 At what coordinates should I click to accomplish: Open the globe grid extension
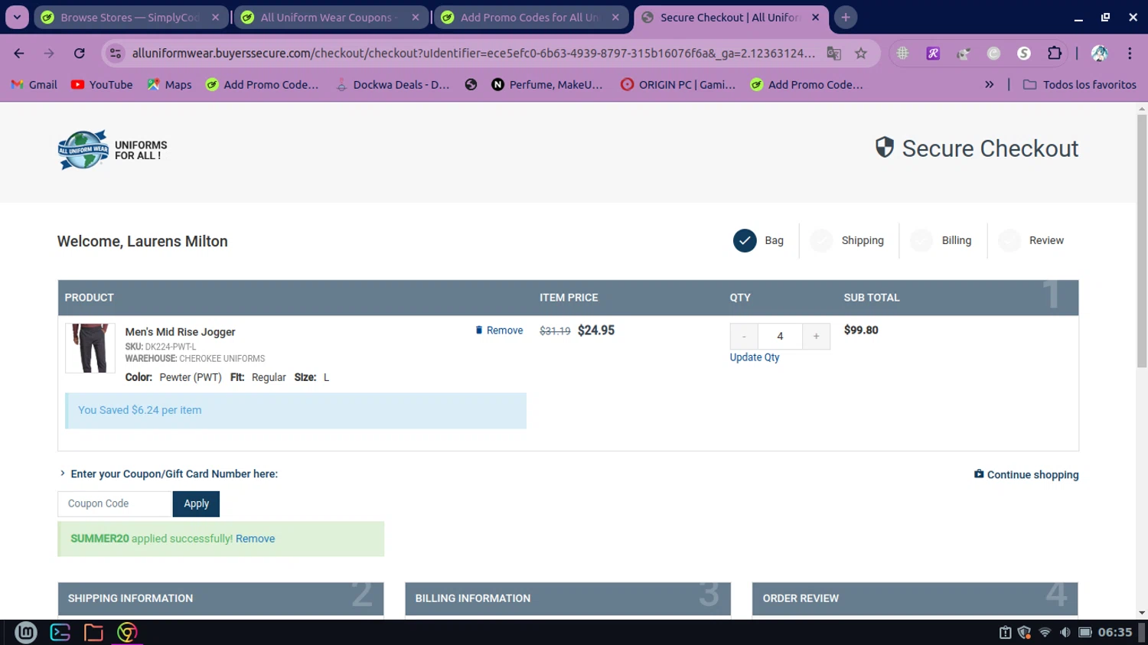click(x=903, y=53)
